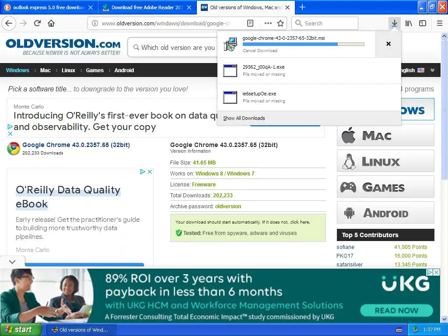Open a new tab with plus button
Screen dimensions: 448x336
[302, 7]
